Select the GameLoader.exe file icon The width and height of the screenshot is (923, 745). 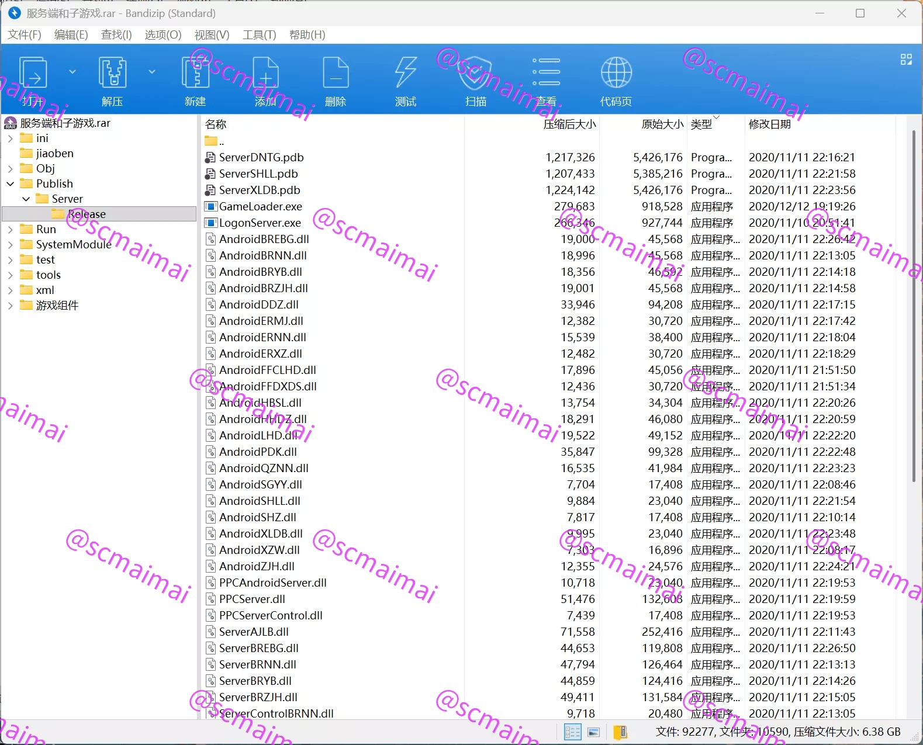pos(210,206)
